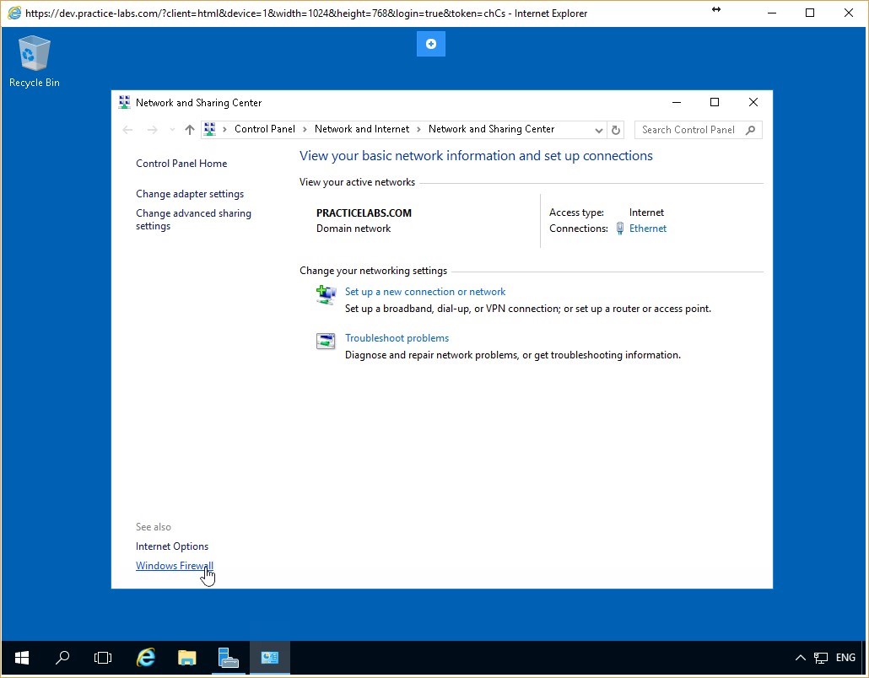The image size is (869, 678).
Task: Click the Windows Firewall link
Action: (174, 566)
